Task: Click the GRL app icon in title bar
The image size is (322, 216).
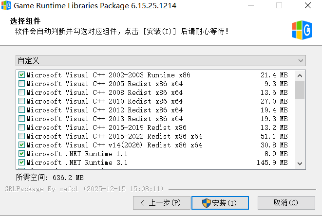Action: [x=6, y=5]
